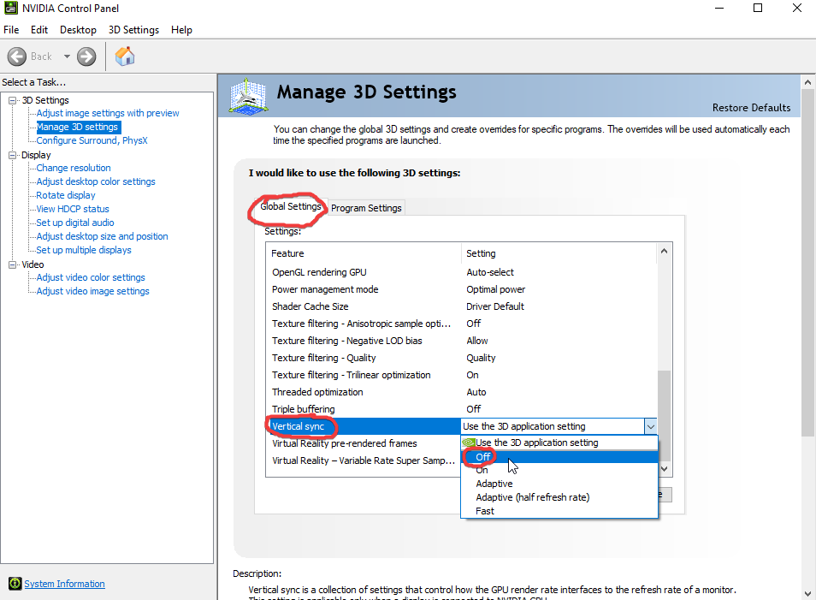Choose 'Use the 3D application setting' option
The width and height of the screenshot is (816, 600).
coord(559,443)
